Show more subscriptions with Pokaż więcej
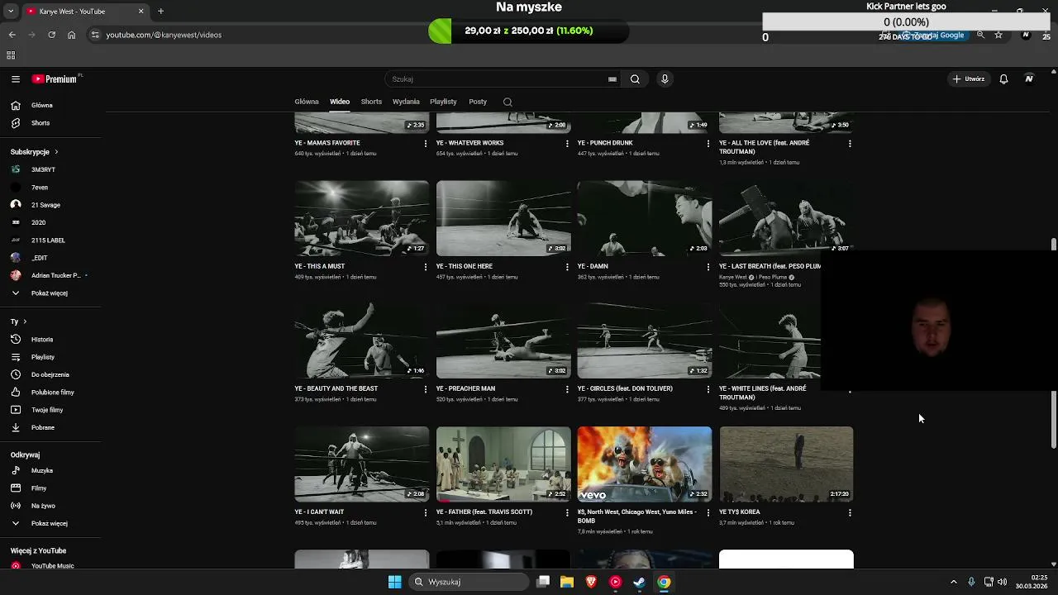 pyautogui.click(x=50, y=293)
